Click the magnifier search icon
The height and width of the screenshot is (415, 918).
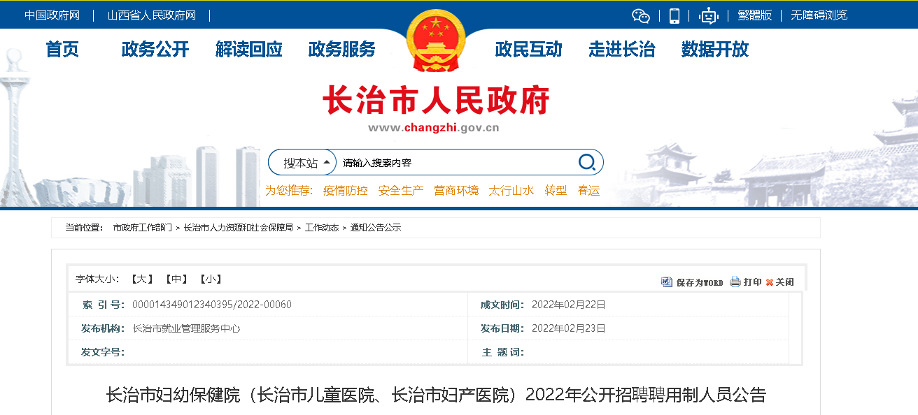(x=586, y=161)
